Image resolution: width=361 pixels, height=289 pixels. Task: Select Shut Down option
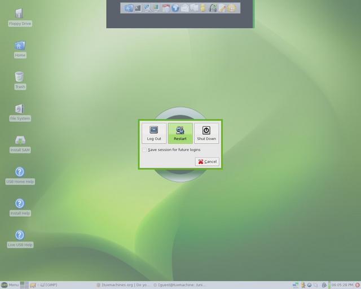(206, 133)
